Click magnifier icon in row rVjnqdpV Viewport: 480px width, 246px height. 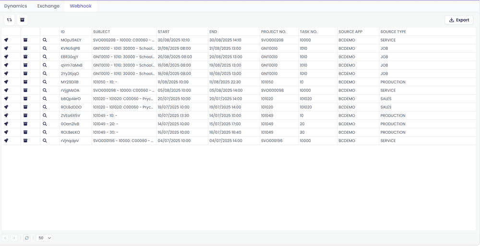click(45, 141)
